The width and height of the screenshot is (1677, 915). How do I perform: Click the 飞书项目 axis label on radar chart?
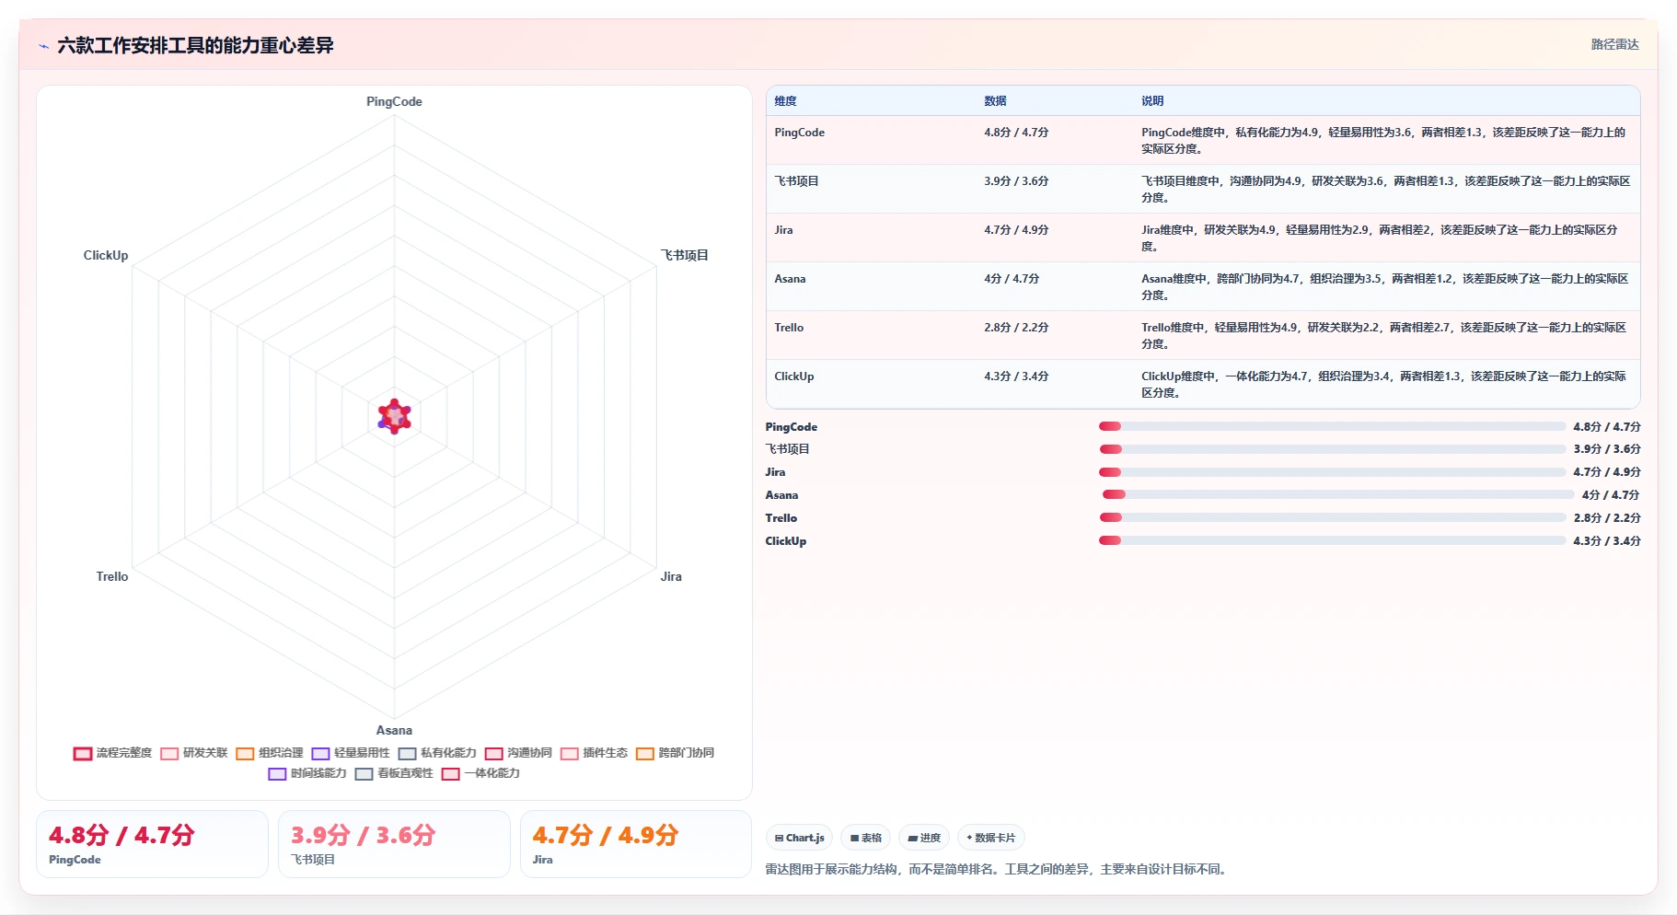pos(684,255)
